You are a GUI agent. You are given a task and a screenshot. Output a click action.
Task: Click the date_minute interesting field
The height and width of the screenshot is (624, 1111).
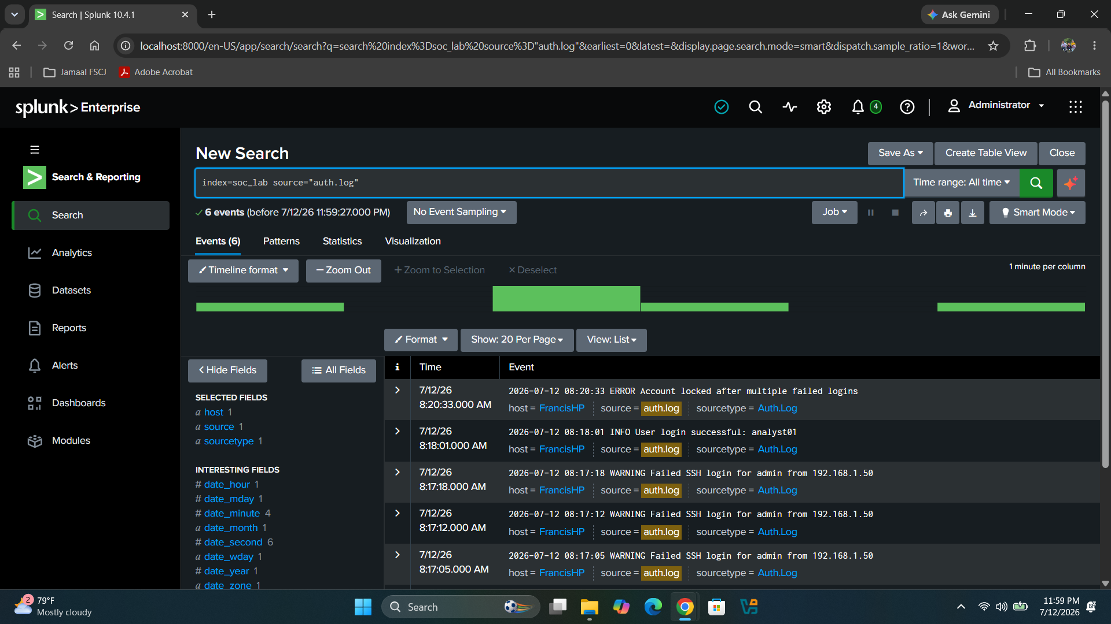(x=232, y=513)
